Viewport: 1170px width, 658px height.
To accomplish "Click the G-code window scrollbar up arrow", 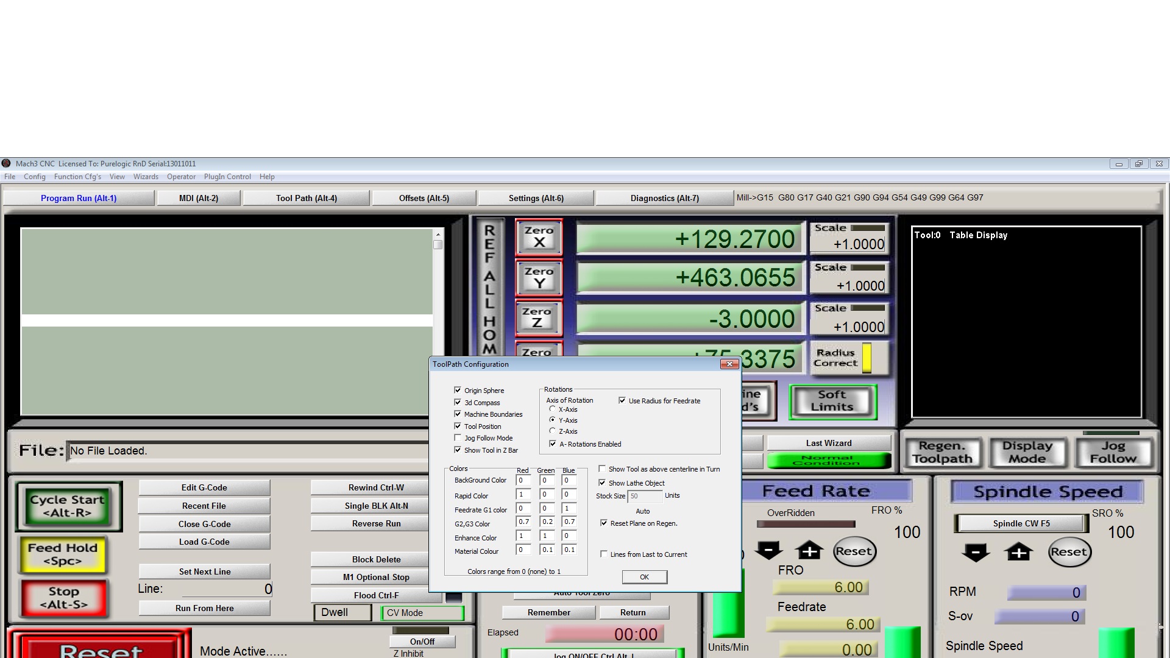I will click(x=438, y=235).
